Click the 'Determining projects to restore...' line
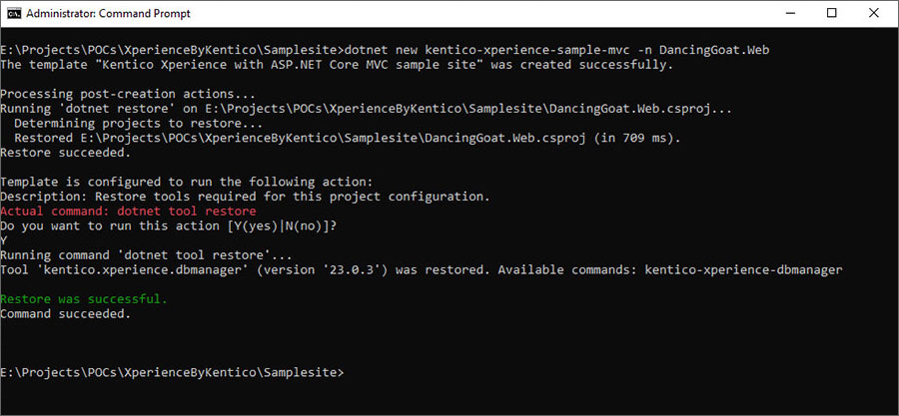Screen dimensions: 899x416 pyautogui.click(x=138, y=123)
